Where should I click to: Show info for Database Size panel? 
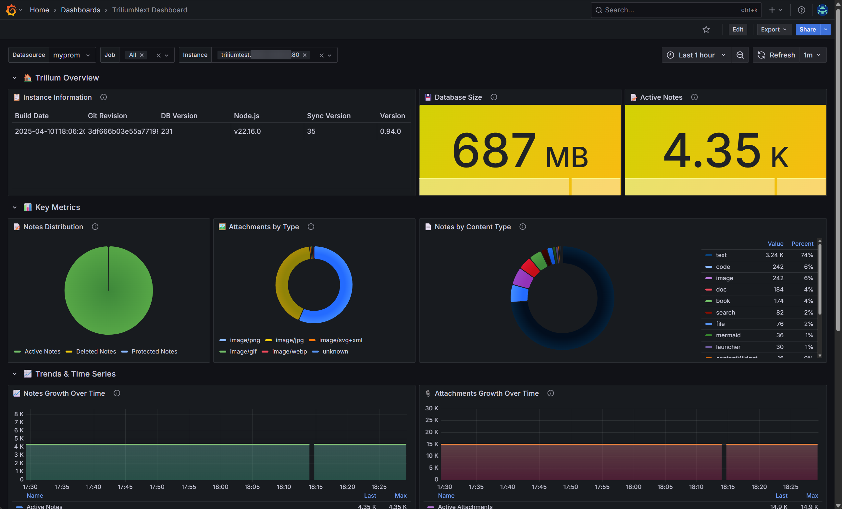point(494,97)
